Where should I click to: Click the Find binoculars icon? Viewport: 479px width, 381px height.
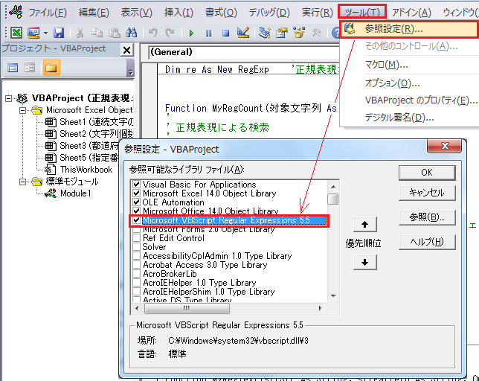point(132,33)
